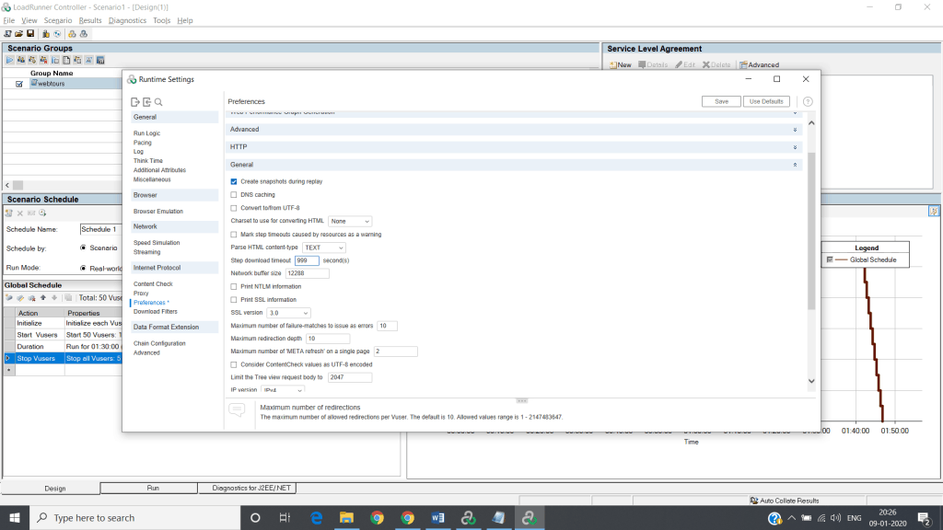Image resolution: width=943 pixels, height=530 pixels.
Task: Save the scenario using the disk icon
Action: [x=30, y=33]
